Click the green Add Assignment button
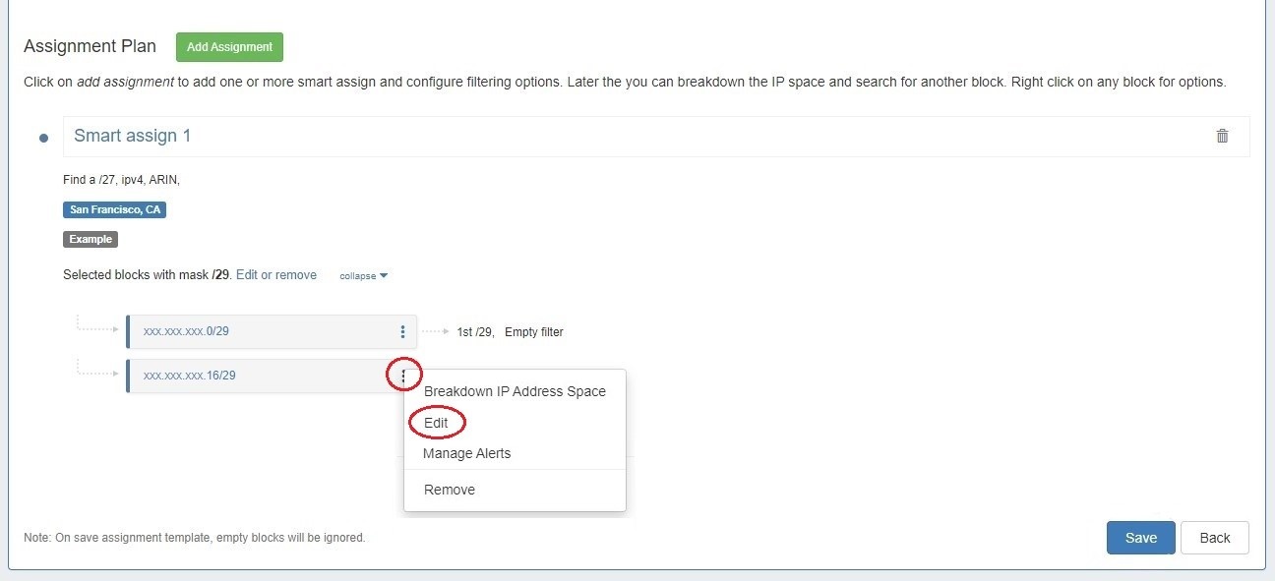Viewport: 1275px width, 581px height. click(229, 47)
